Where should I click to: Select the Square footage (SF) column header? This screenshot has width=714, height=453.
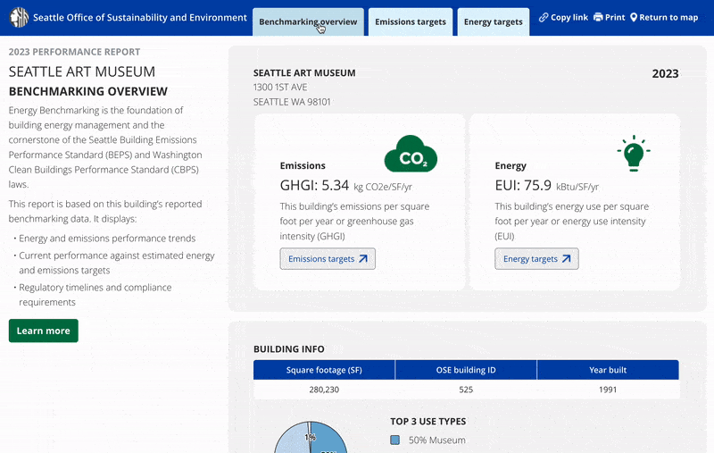click(324, 370)
